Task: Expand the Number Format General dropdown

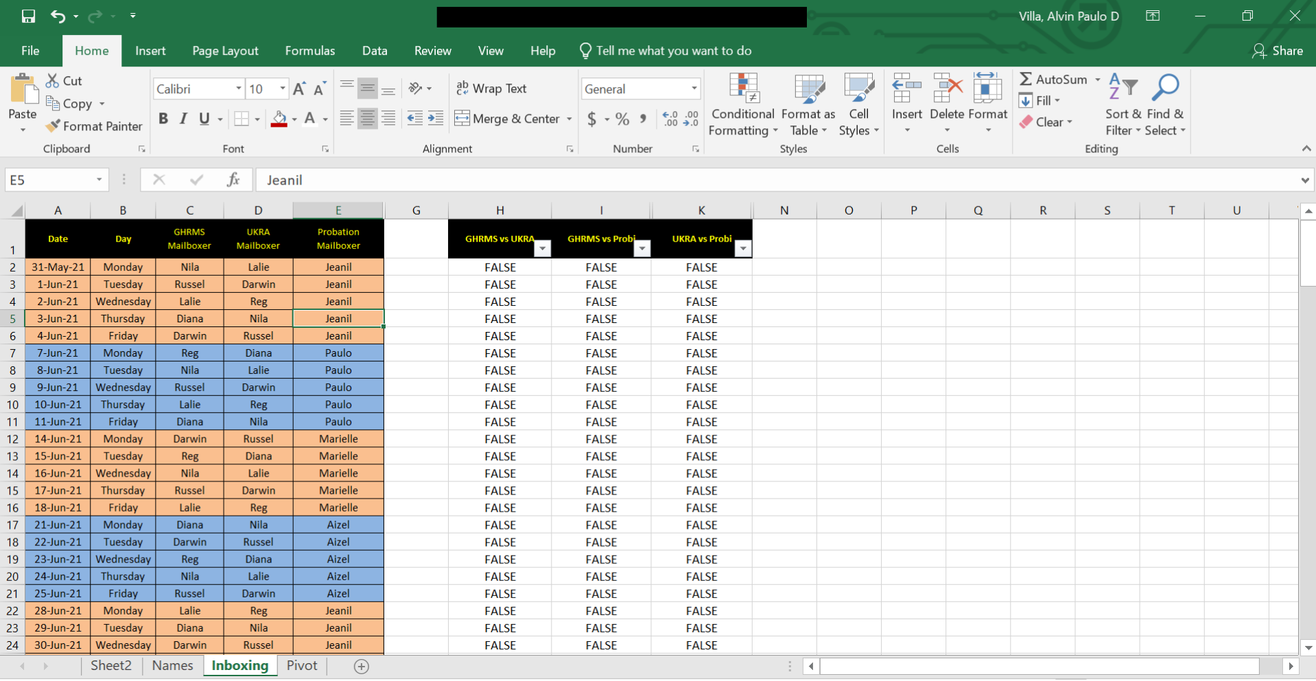Action: (694, 89)
